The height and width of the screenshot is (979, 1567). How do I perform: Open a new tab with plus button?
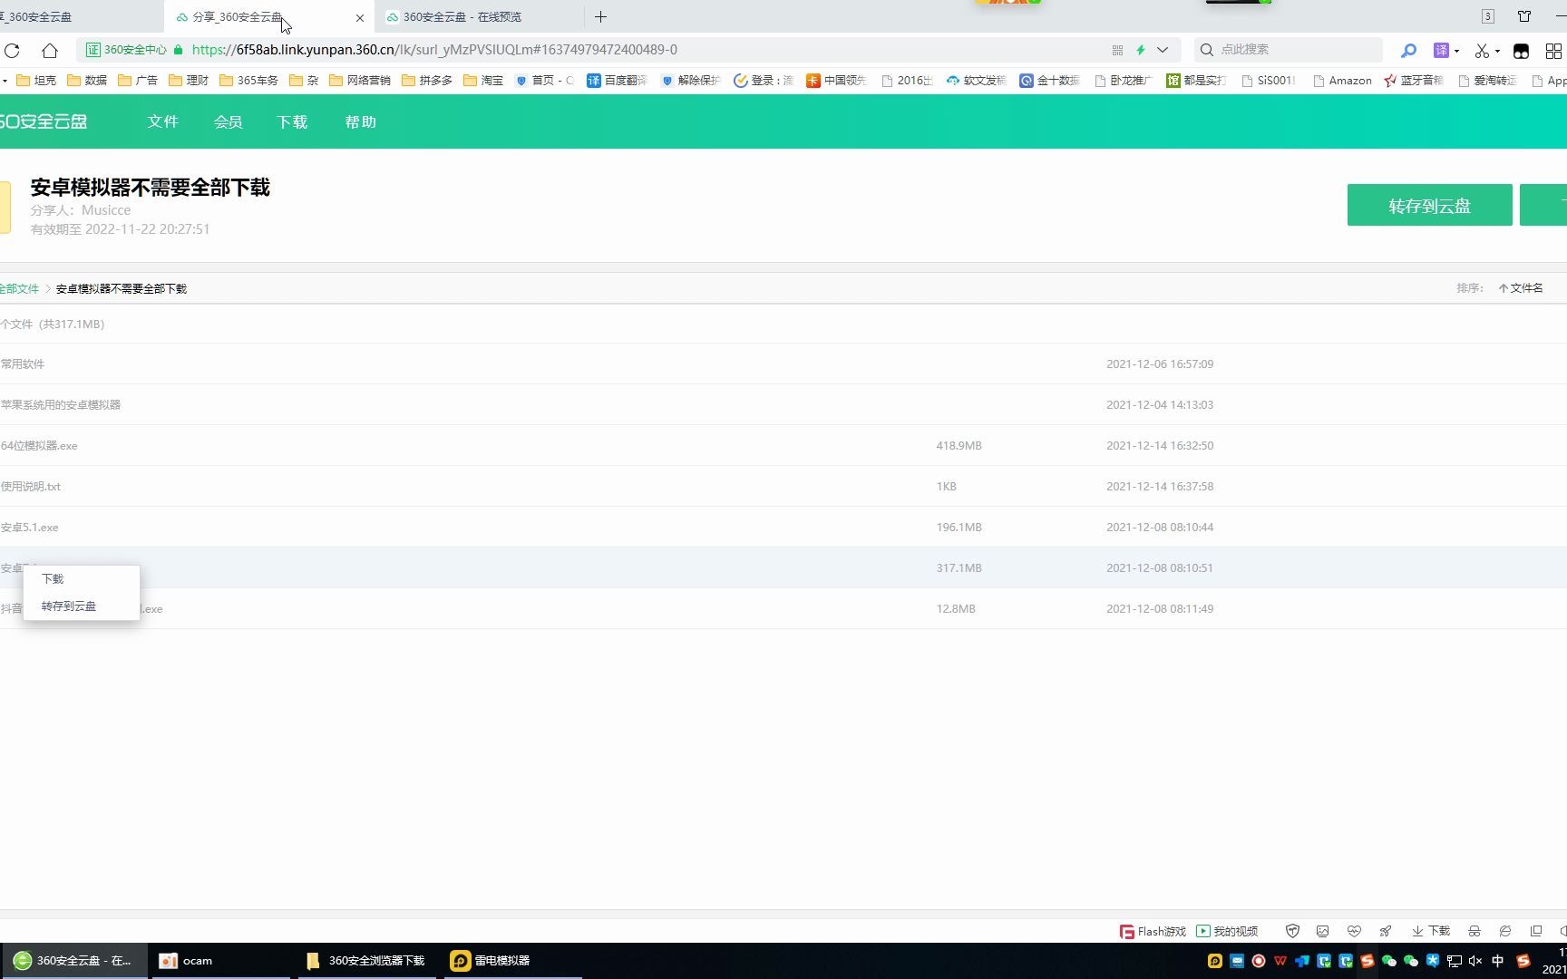[600, 16]
